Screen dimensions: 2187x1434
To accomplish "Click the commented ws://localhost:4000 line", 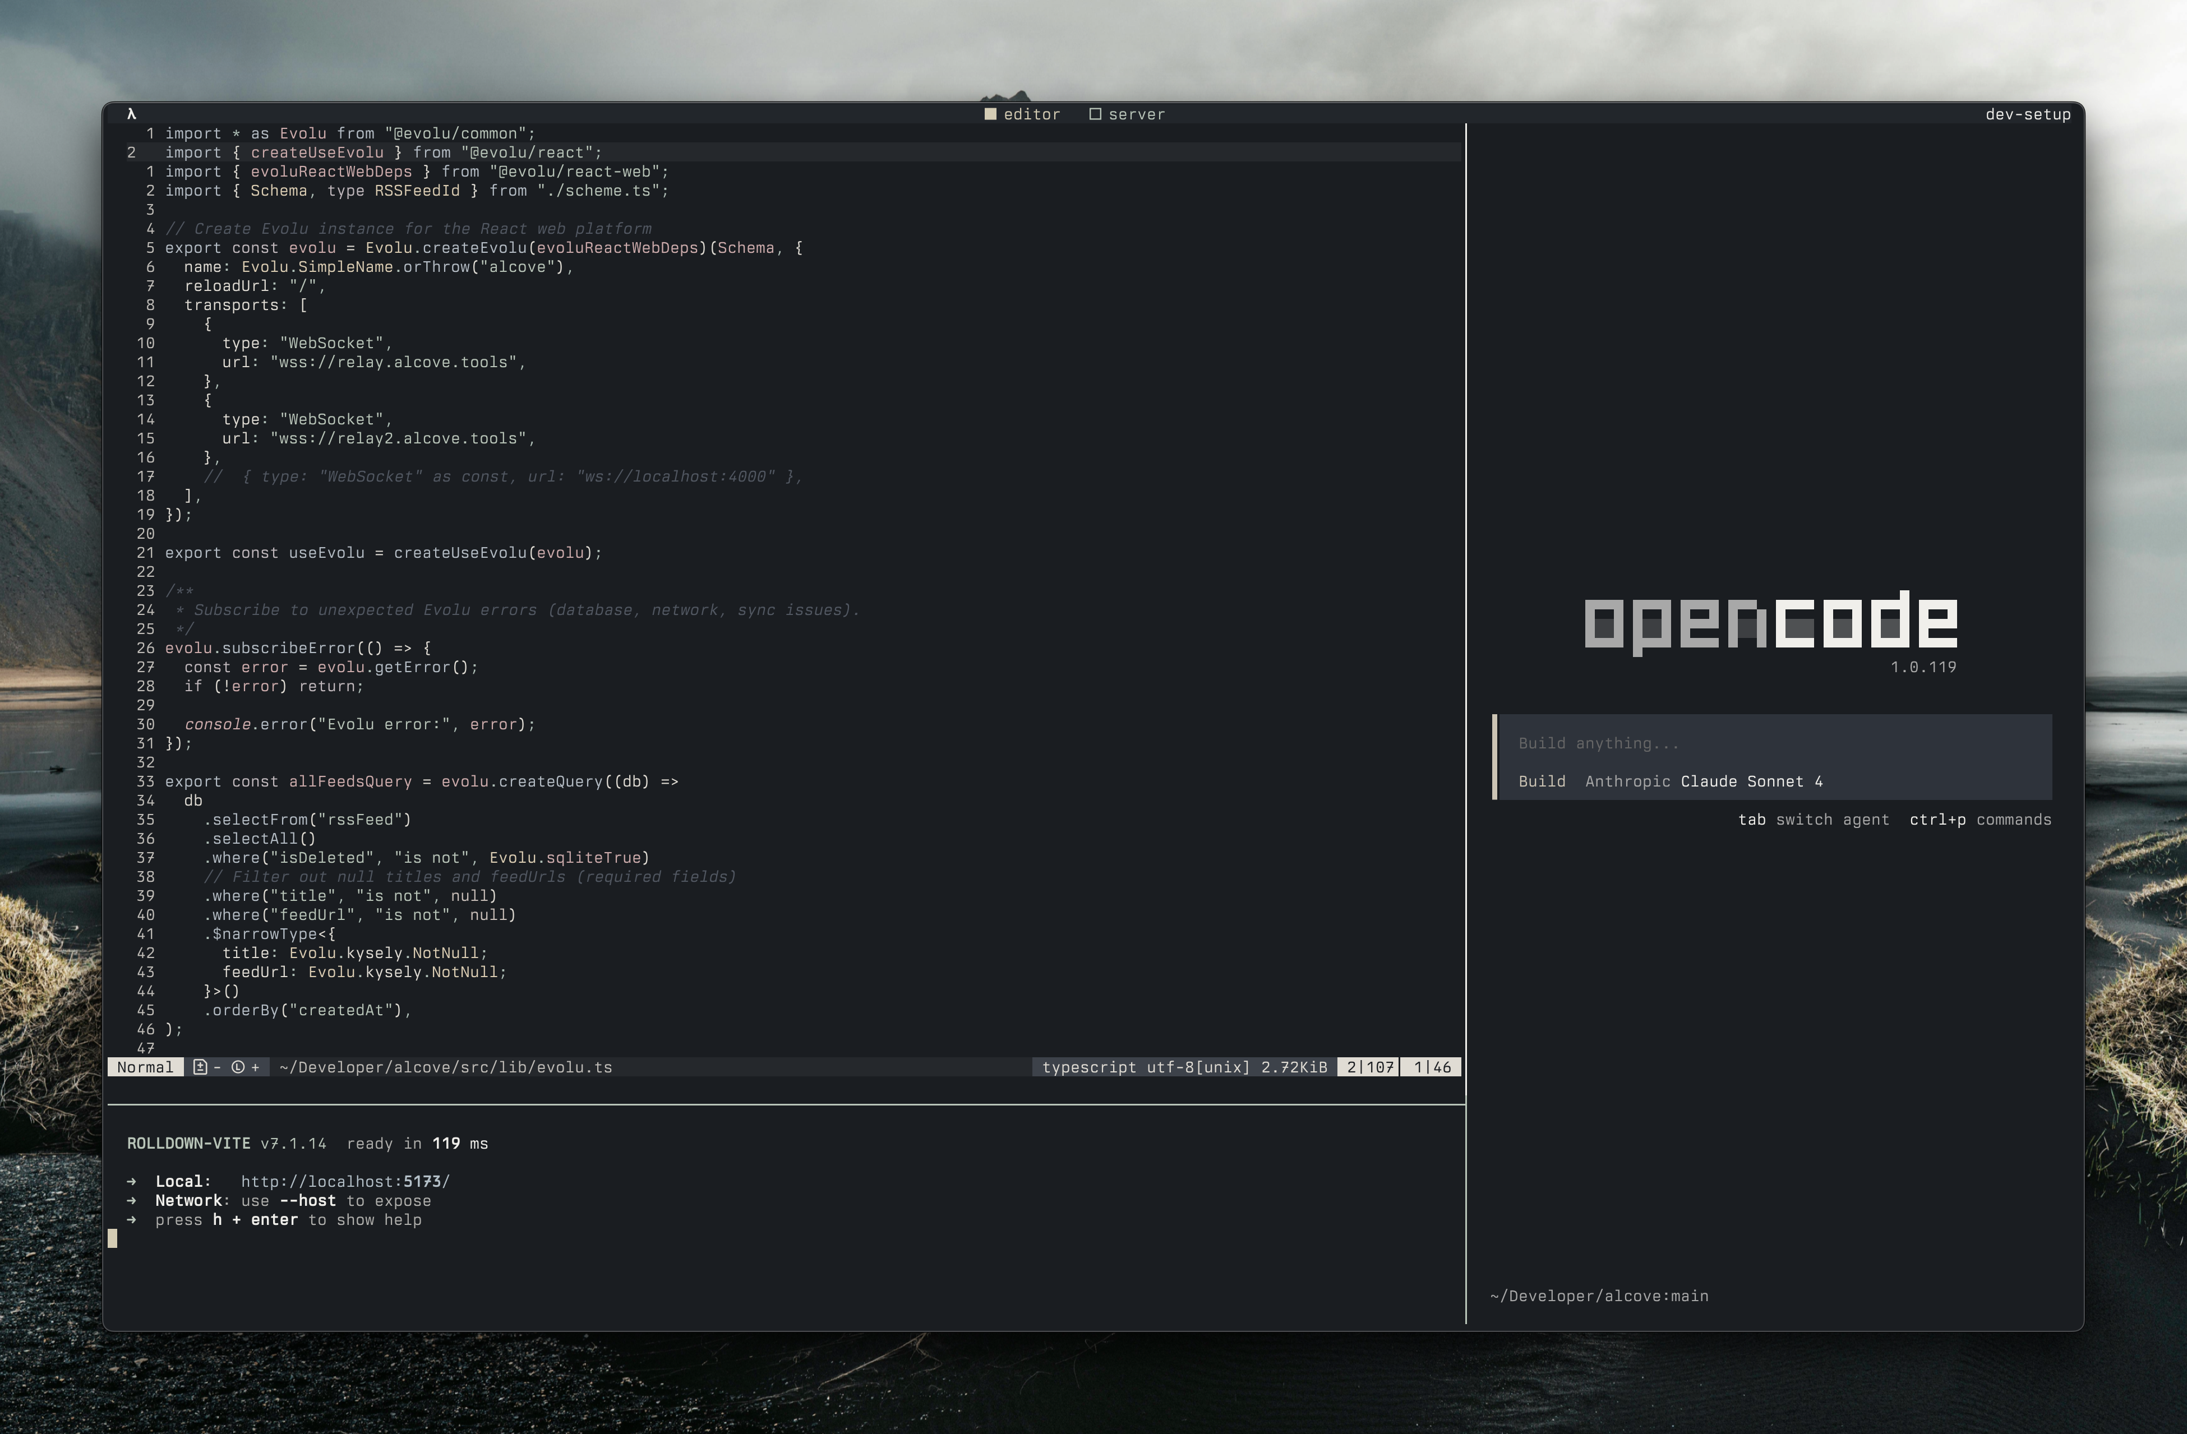I will point(502,477).
